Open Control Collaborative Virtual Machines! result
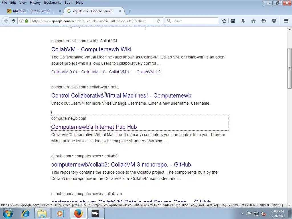 (x=121, y=96)
